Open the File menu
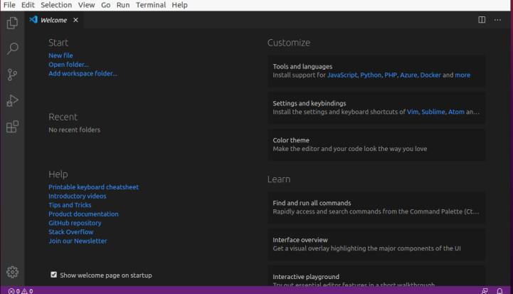This screenshot has height=294, width=513. pos(9,5)
